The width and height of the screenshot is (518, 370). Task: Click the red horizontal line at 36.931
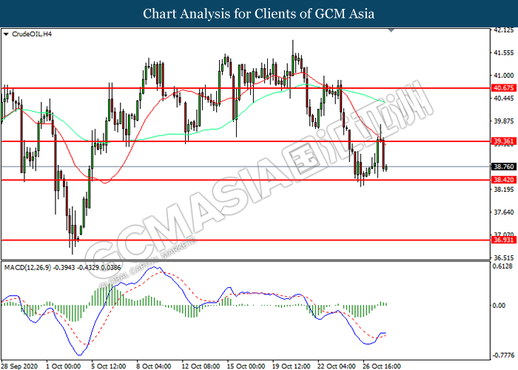click(246, 240)
